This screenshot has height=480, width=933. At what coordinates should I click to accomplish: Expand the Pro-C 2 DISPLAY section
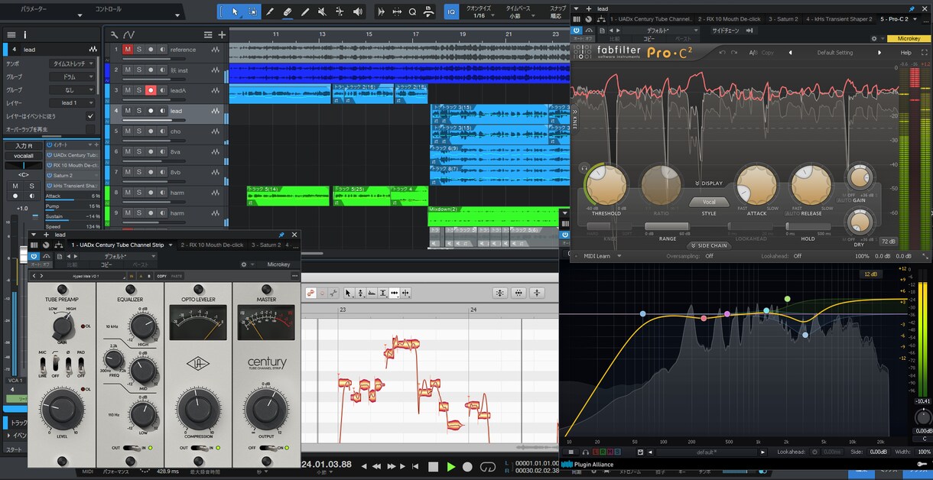point(709,183)
